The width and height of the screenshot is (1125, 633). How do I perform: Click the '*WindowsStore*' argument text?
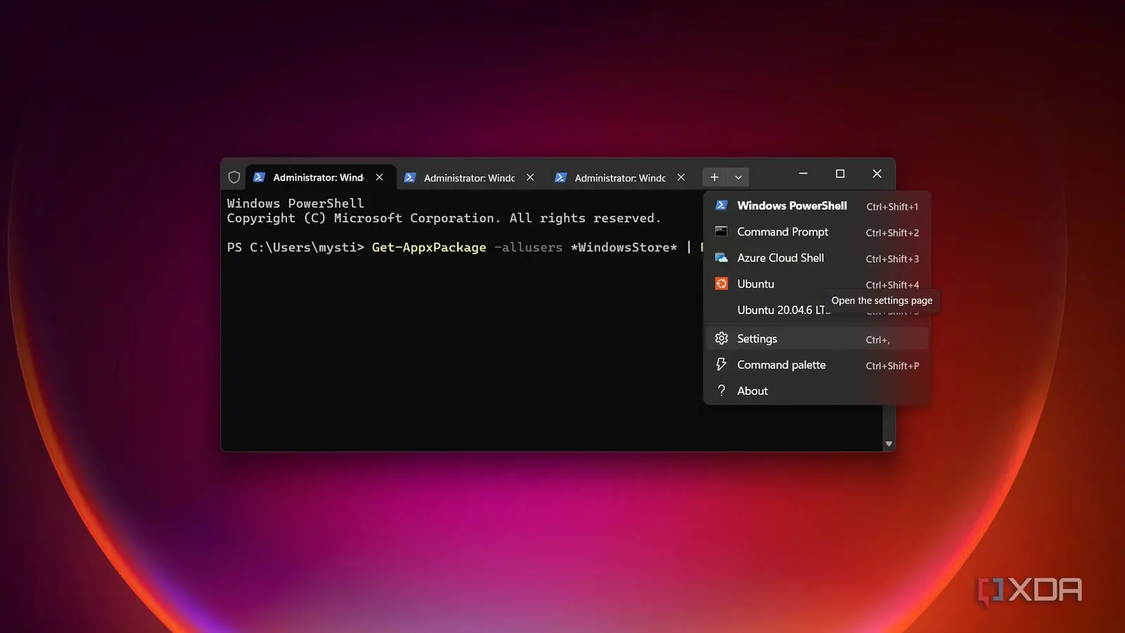pos(624,248)
